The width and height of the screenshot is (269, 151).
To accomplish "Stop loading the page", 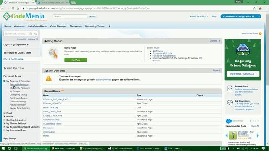I will tap(13, 8).
